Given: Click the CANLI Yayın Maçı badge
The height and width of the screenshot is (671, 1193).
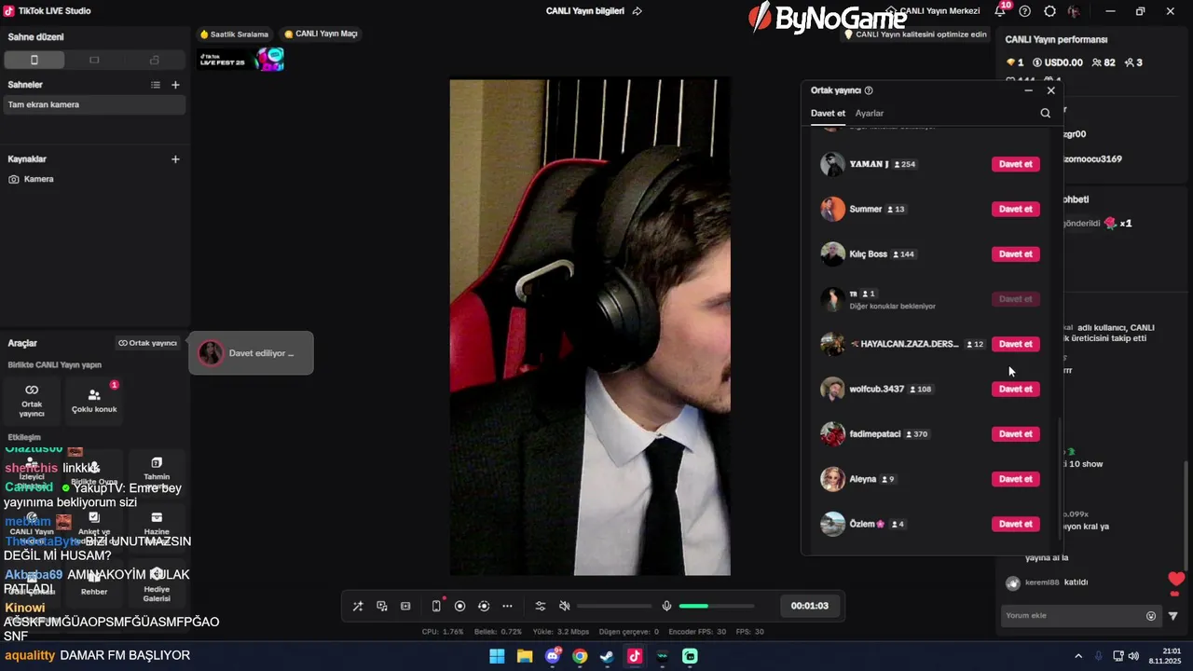Looking at the screenshot, I should (x=321, y=34).
